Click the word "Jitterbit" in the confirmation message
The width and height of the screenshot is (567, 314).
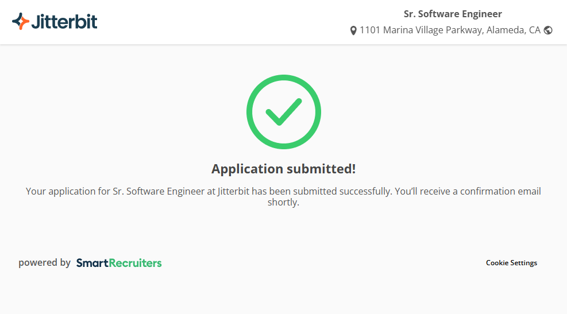pyautogui.click(x=234, y=191)
